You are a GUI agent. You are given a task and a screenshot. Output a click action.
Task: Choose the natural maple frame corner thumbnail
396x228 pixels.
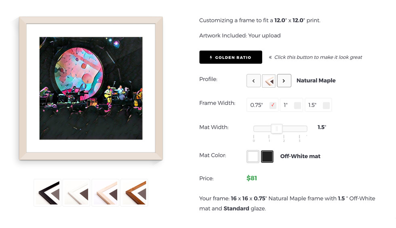coord(105,193)
